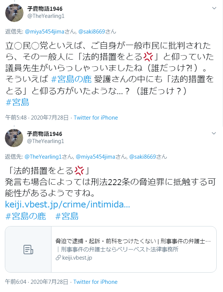
Task: Open the 午前5:48 2020年7月28日 timestamp
Action: [x=37, y=118]
